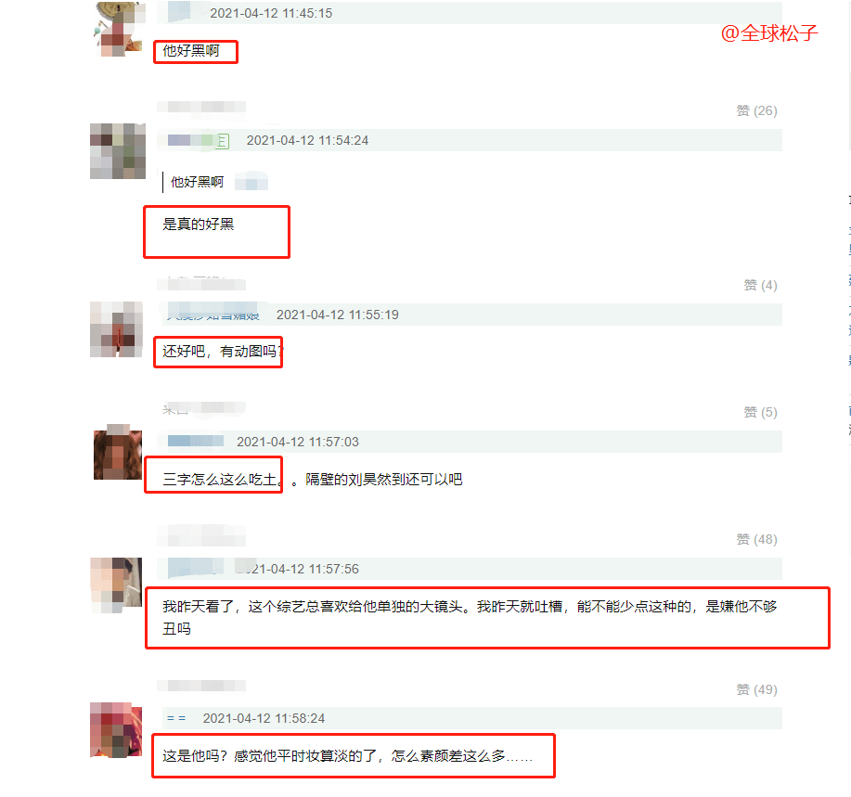The height and width of the screenshot is (797, 851).
Task: Click the blurred username at 11:55:19
Action: (213, 313)
